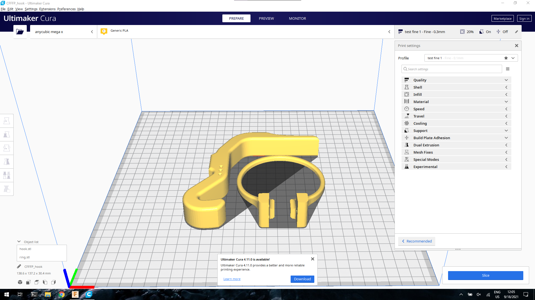Expand the Speed settings category
The width and height of the screenshot is (535, 300).
tap(456, 109)
